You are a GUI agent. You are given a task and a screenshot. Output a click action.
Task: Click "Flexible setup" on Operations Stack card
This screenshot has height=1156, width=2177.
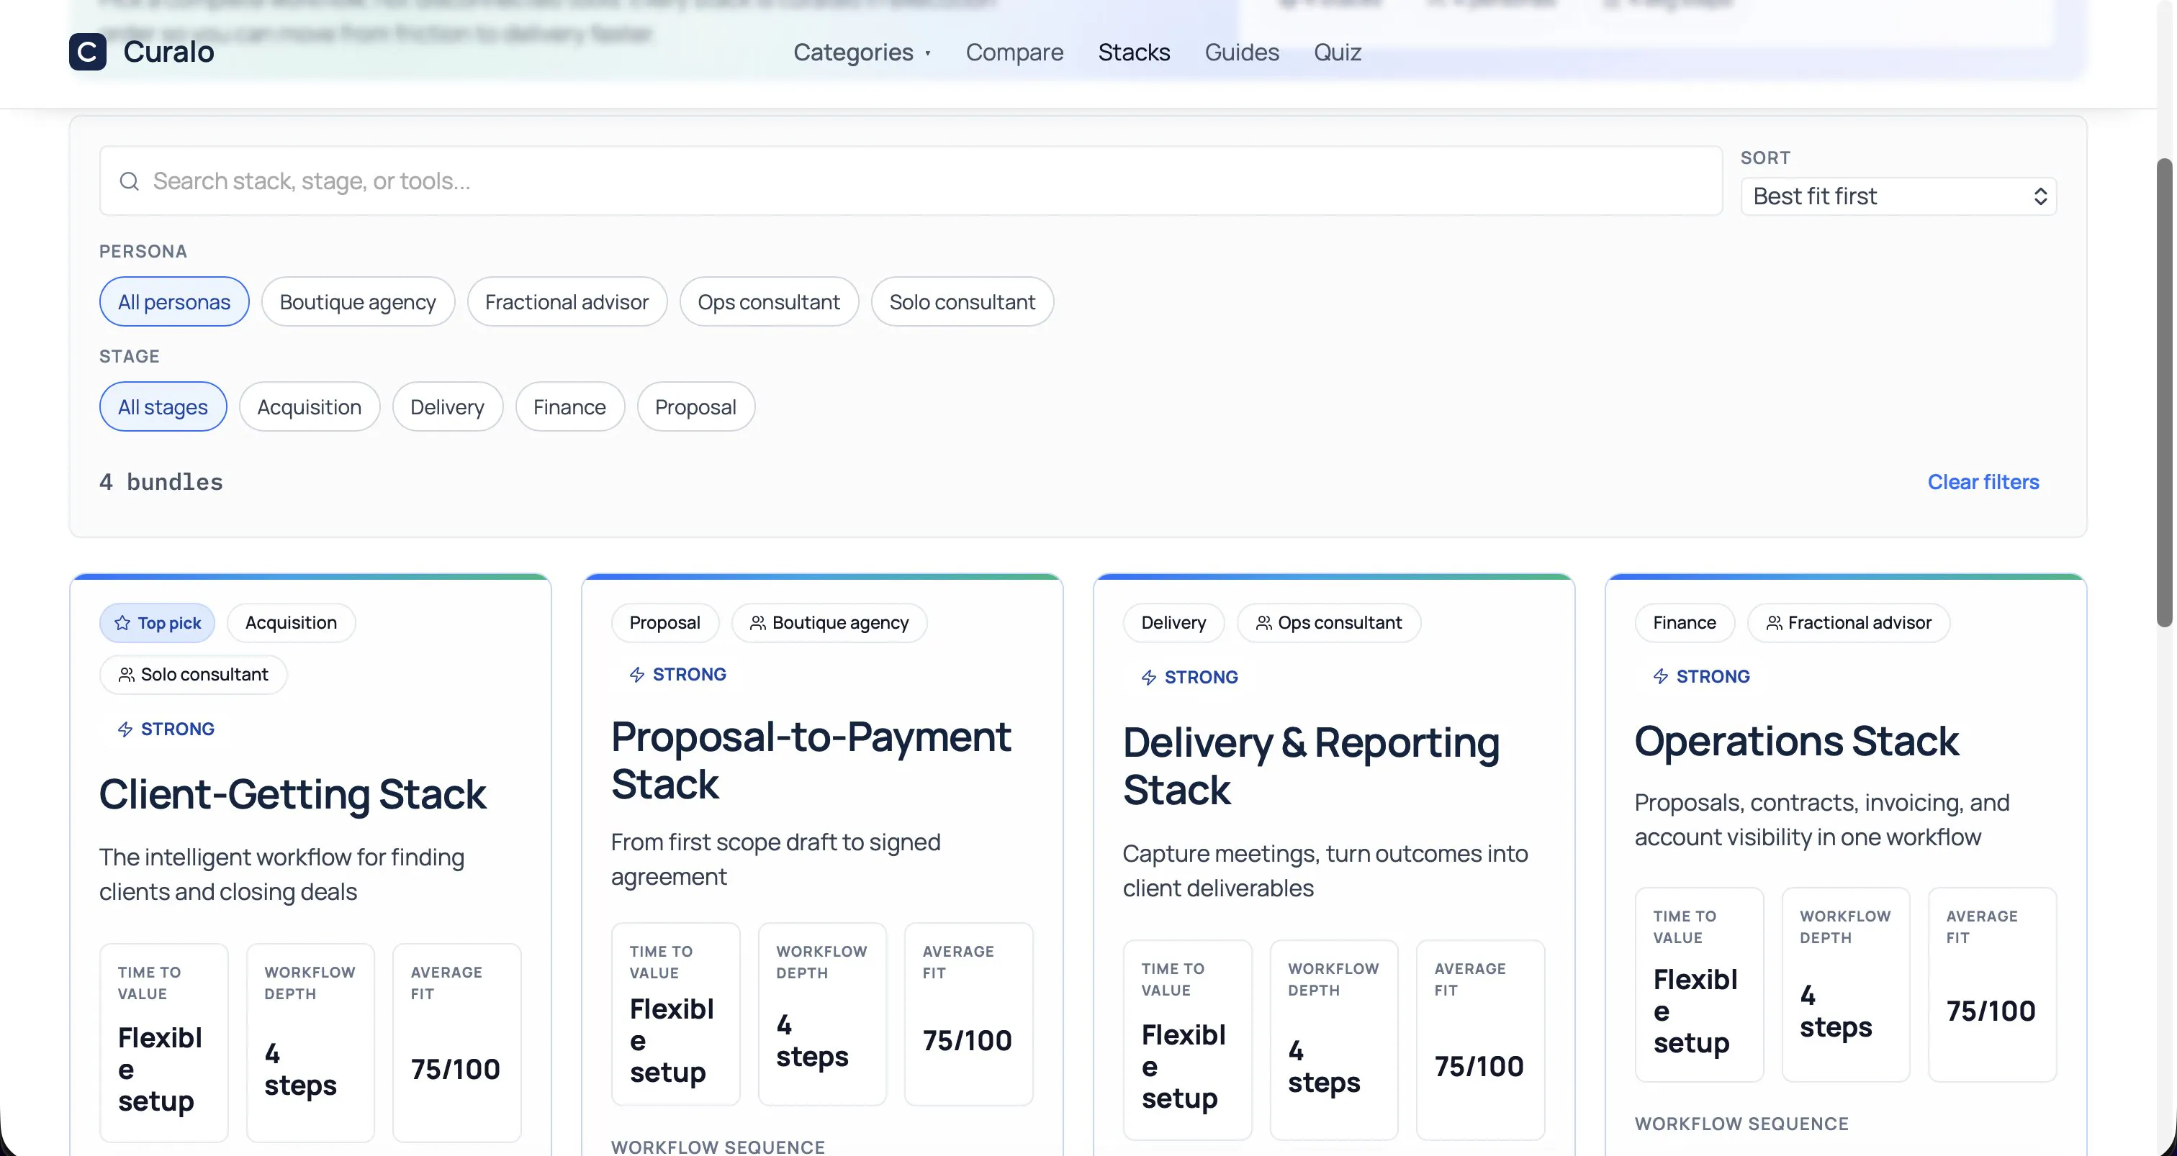pyautogui.click(x=1695, y=1011)
